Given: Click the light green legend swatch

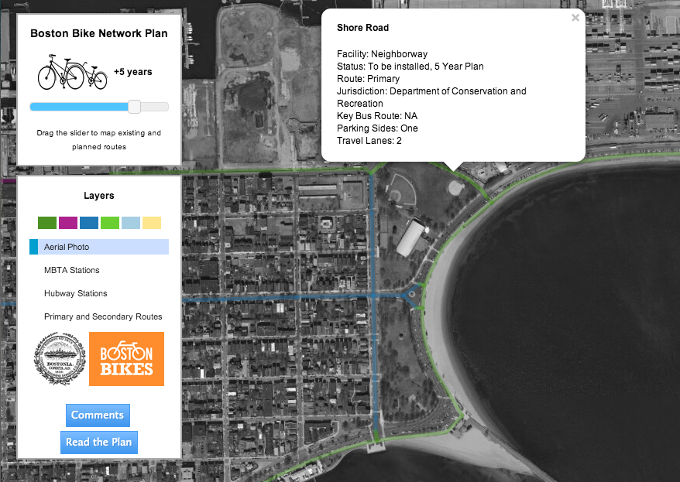Looking at the screenshot, I should coord(110,223).
